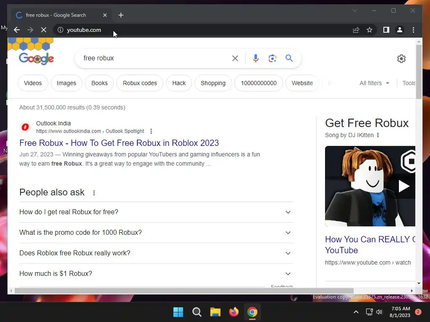The width and height of the screenshot is (430, 322).
Task: Click the browser back arrow
Action: [x=17, y=30]
